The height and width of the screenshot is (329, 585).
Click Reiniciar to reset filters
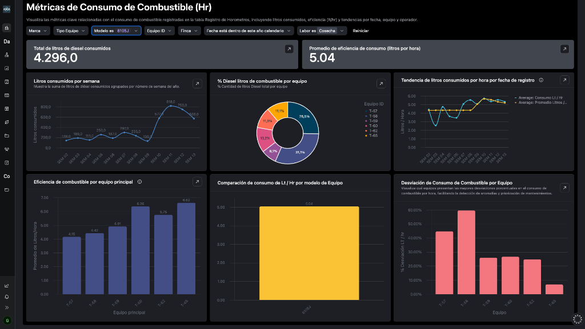361,31
